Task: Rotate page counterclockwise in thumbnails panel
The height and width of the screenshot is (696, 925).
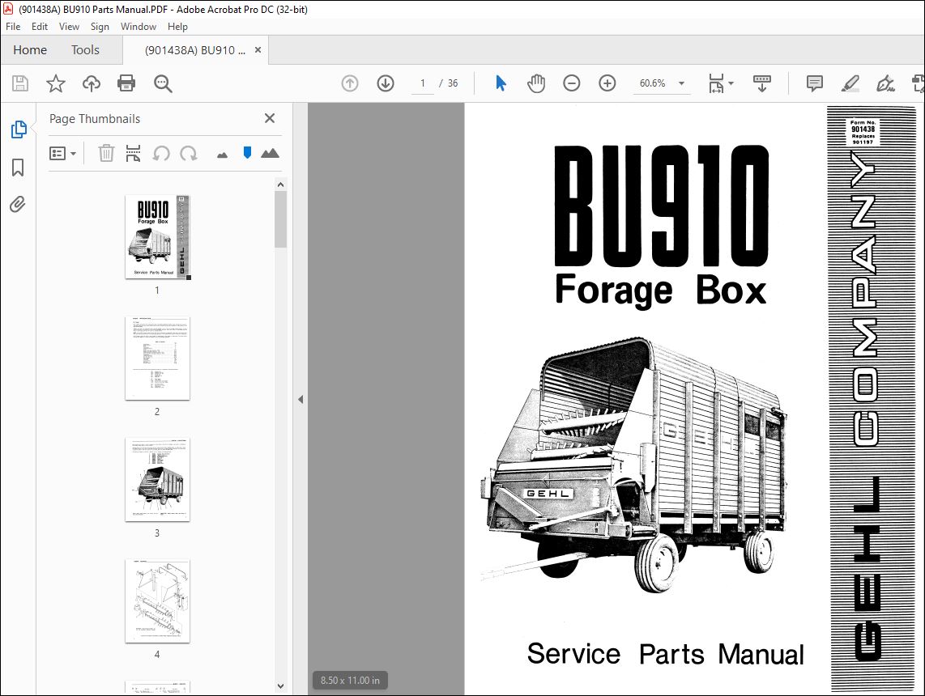Action: tap(161, 154)
